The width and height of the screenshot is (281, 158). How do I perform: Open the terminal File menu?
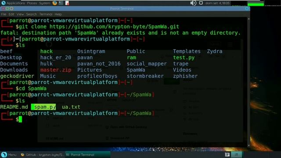(x=4, y=14)
